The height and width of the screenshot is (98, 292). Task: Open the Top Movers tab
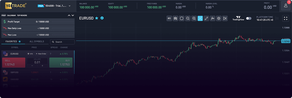tap(22, 16)
